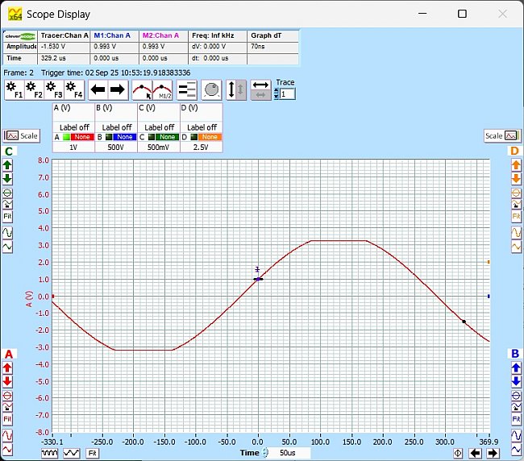Move channel C trace down

[7, 179]
